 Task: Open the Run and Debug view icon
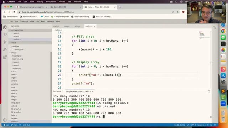coord(5,49)
